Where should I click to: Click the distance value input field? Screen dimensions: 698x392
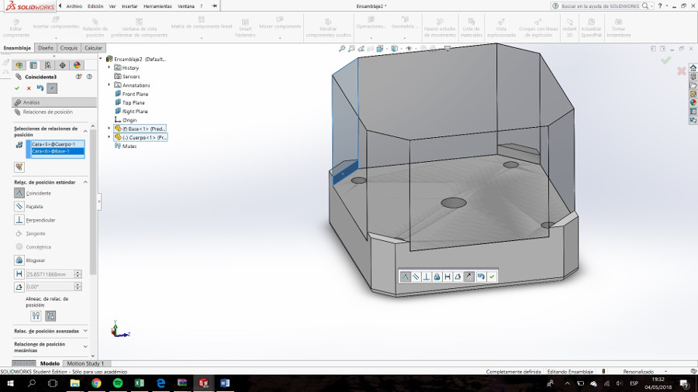pos(50,274)
